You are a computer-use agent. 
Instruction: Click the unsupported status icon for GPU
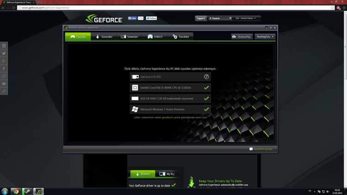tap(206, 77)
